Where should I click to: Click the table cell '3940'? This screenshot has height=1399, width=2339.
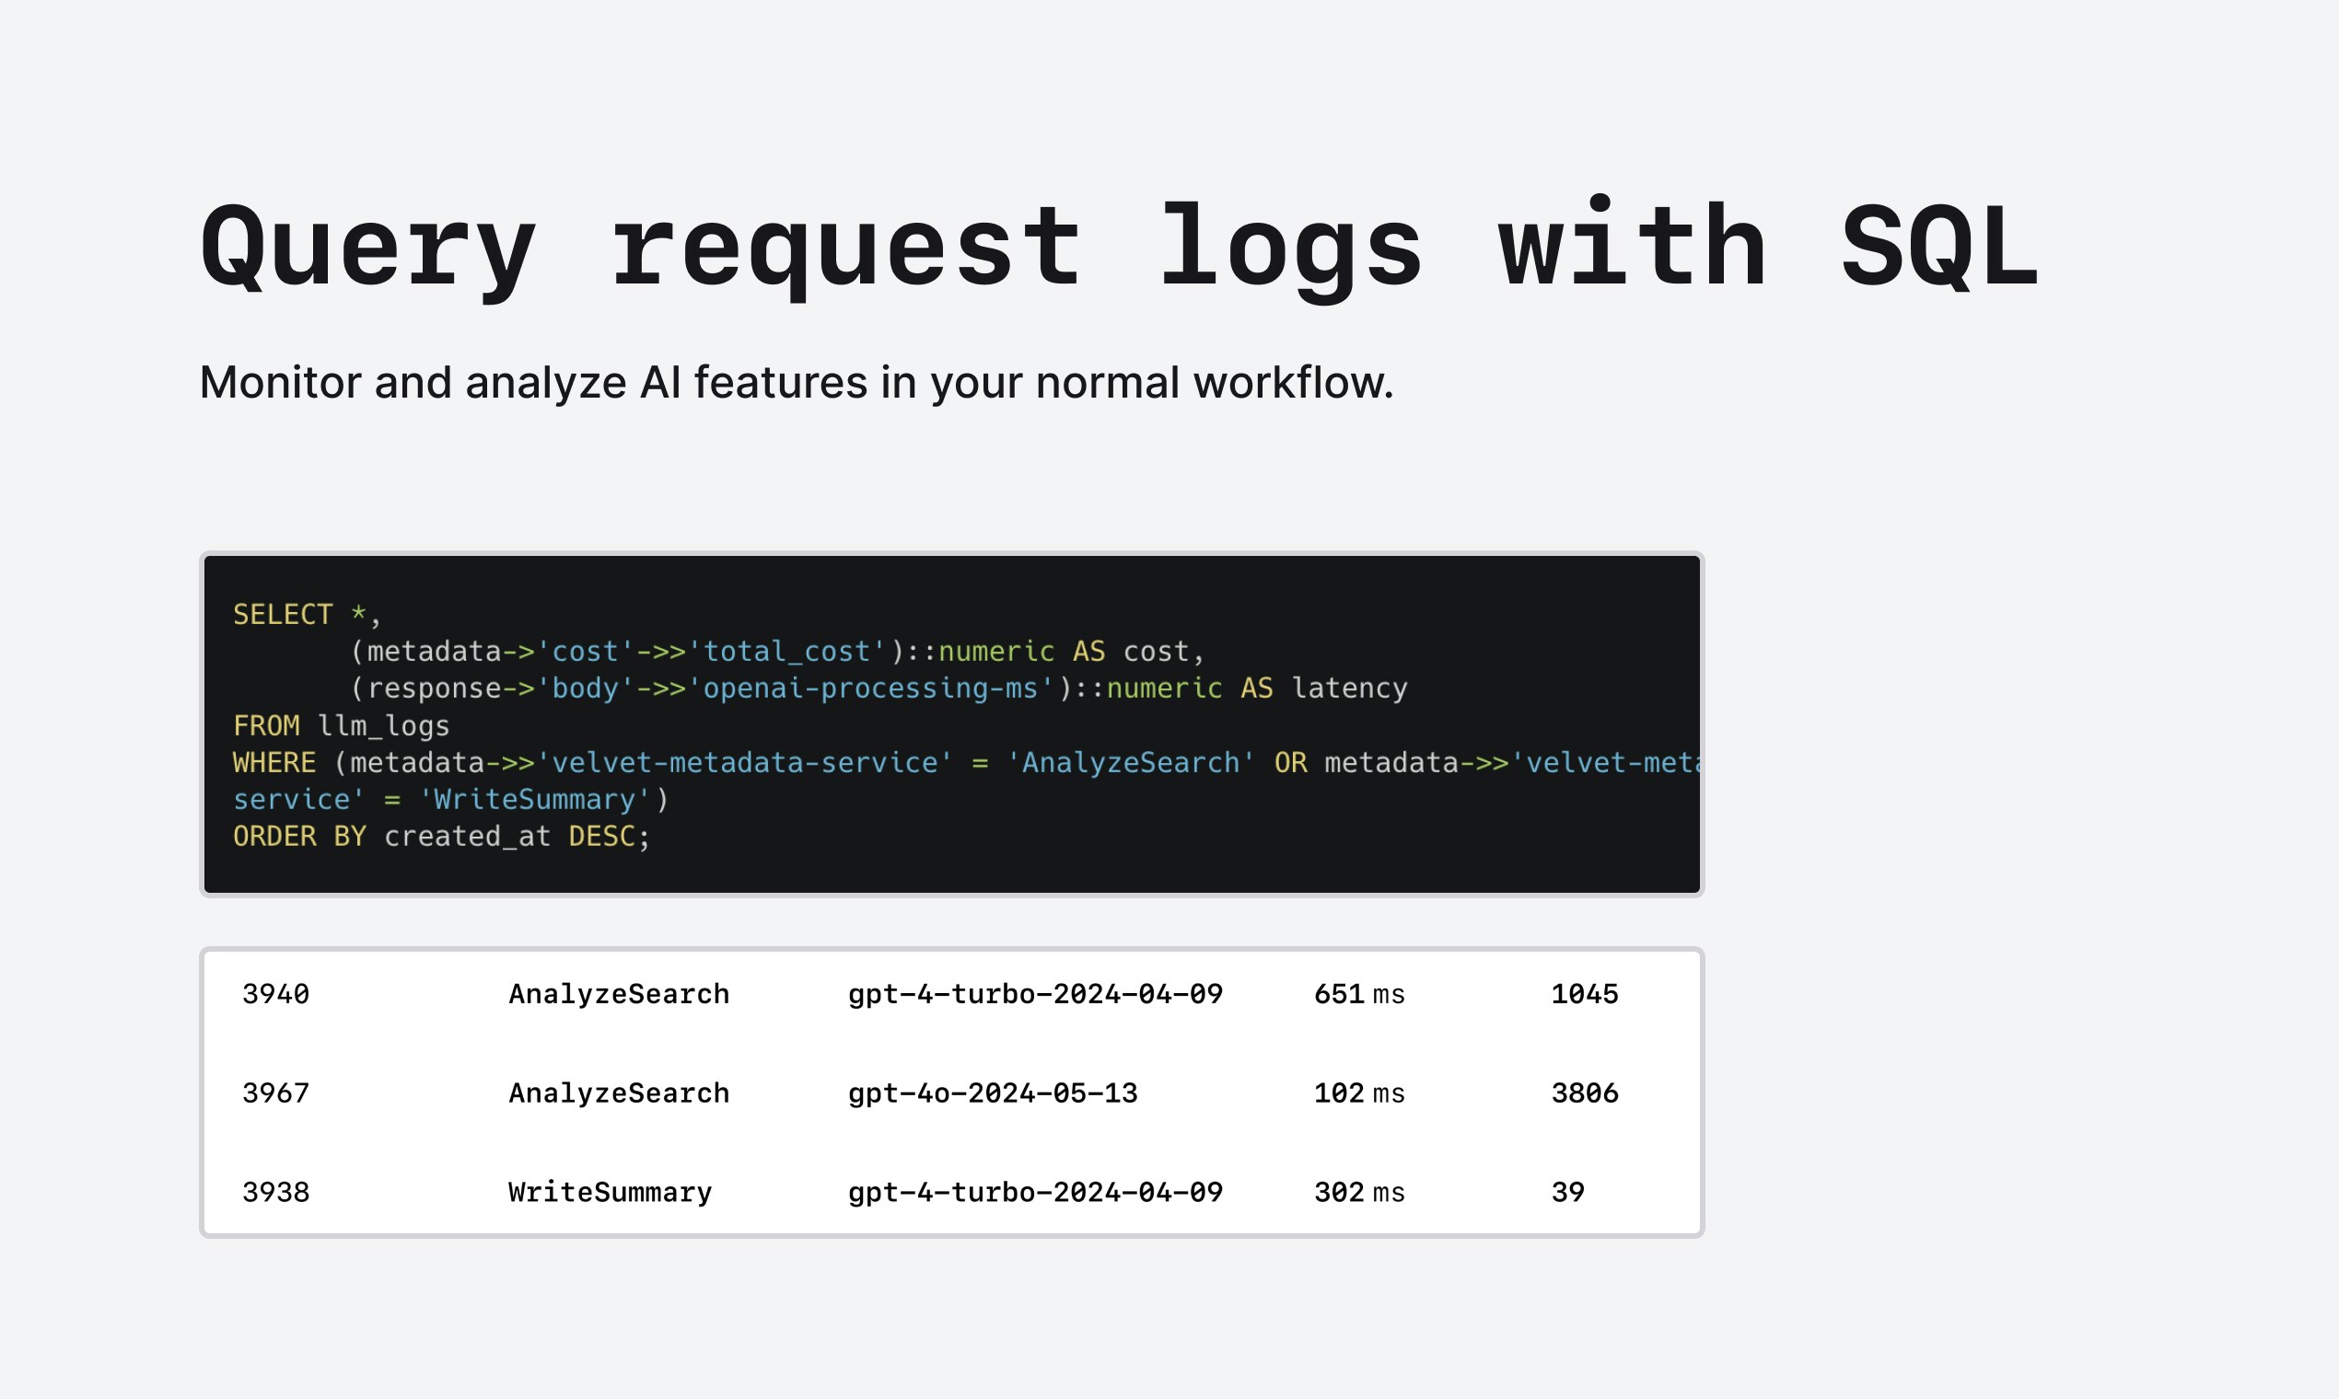click(x=275, y=994)
